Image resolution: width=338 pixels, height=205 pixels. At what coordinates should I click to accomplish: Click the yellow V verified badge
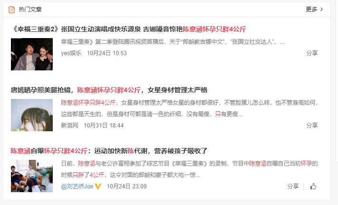tap(98, 186)
